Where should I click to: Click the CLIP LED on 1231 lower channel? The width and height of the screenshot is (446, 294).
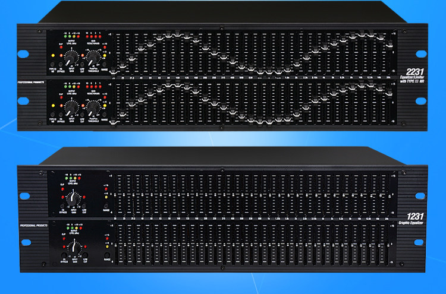(x=64, y=239)
